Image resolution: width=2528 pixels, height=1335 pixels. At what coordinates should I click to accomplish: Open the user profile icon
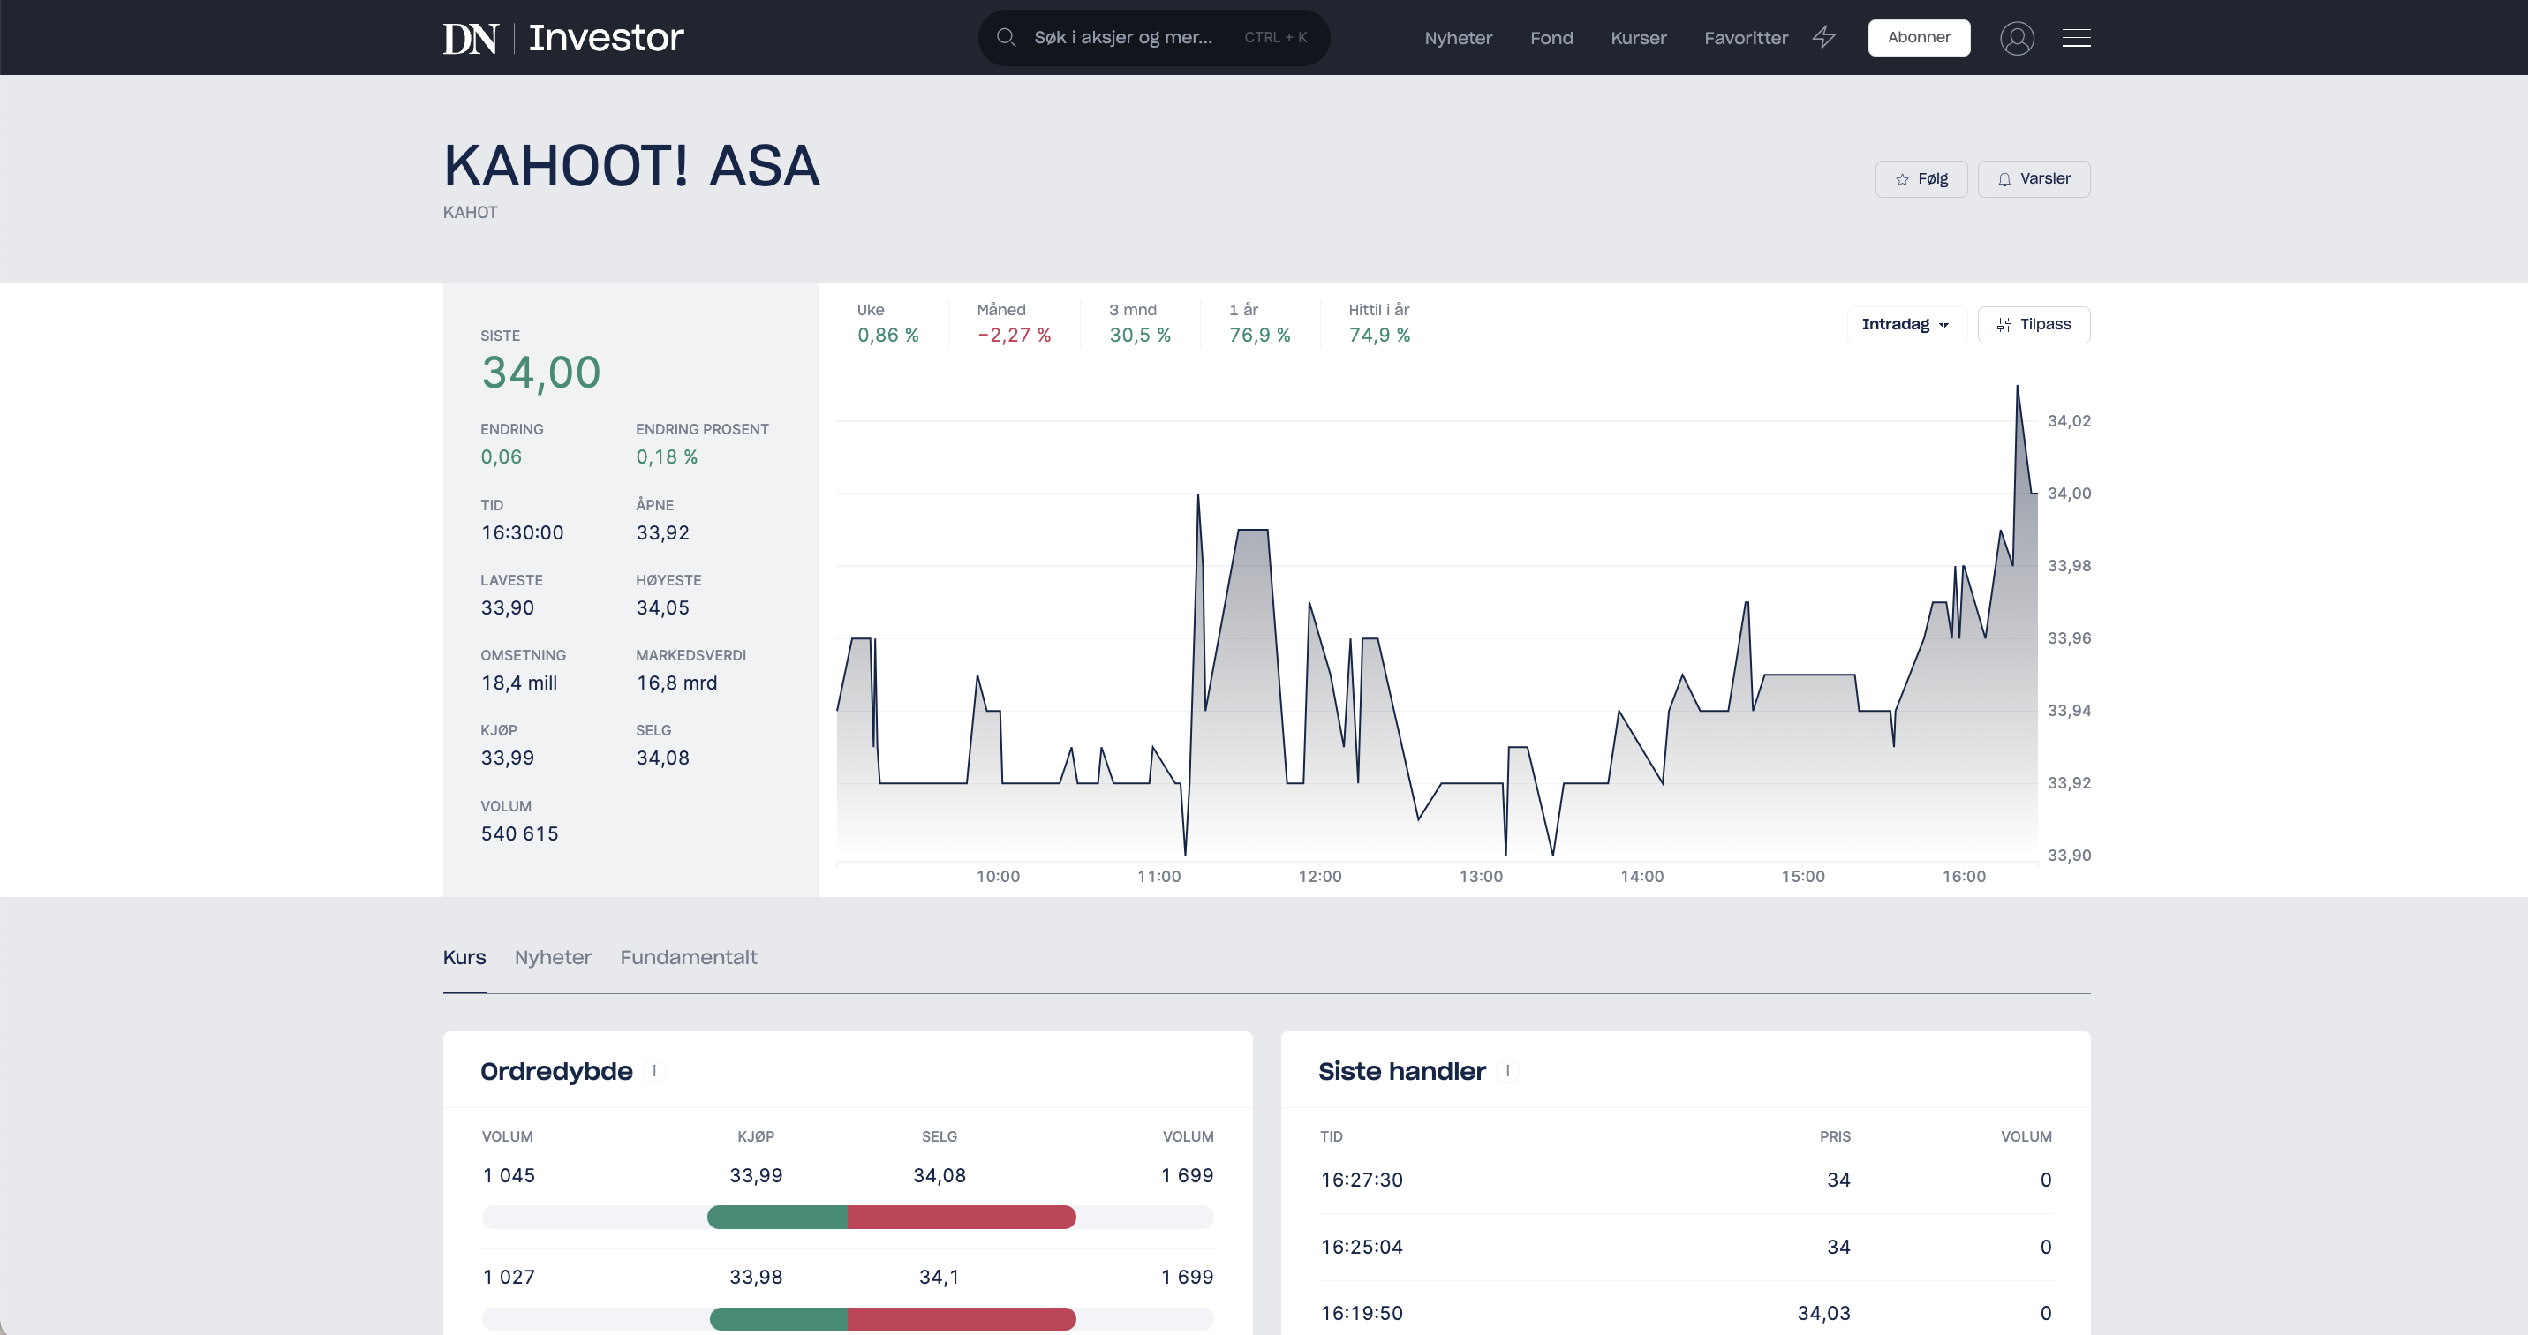pyautogui.click(x=2017, y=37)
